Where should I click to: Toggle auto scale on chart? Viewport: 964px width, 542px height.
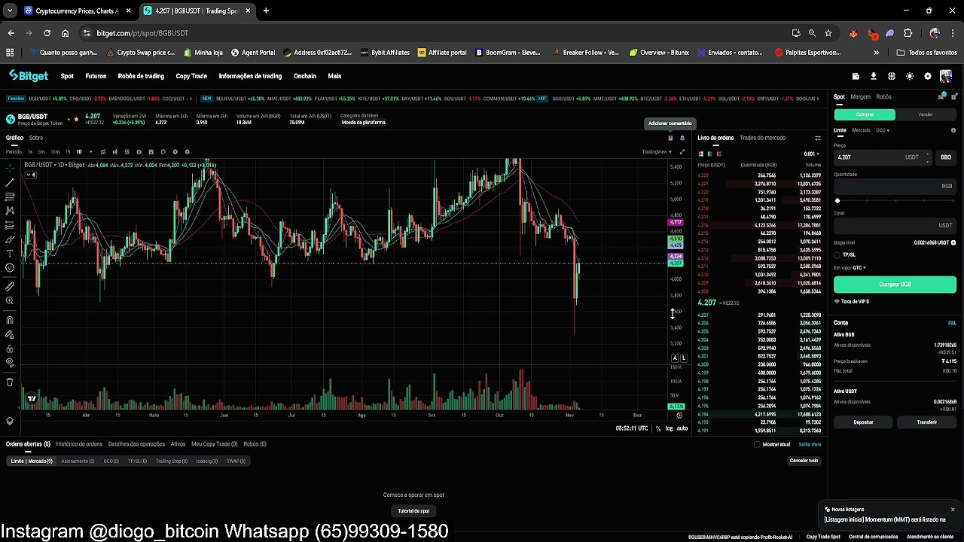point(682,428)
